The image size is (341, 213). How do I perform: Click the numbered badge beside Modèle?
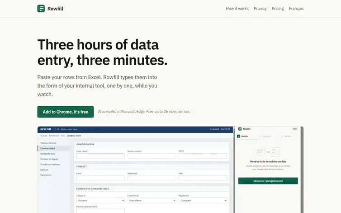pos(238,136)
